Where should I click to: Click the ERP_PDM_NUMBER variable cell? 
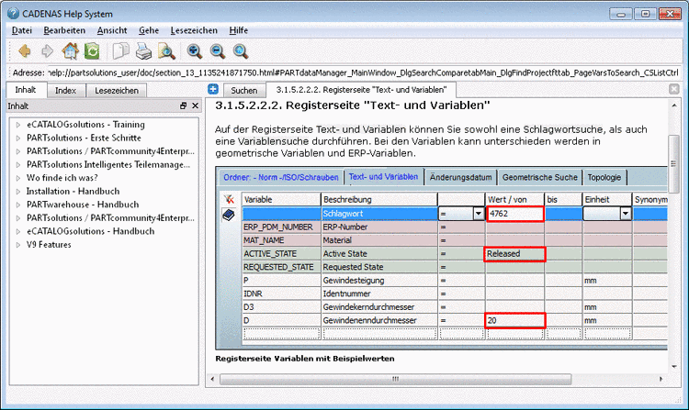[x=281, y=227]
